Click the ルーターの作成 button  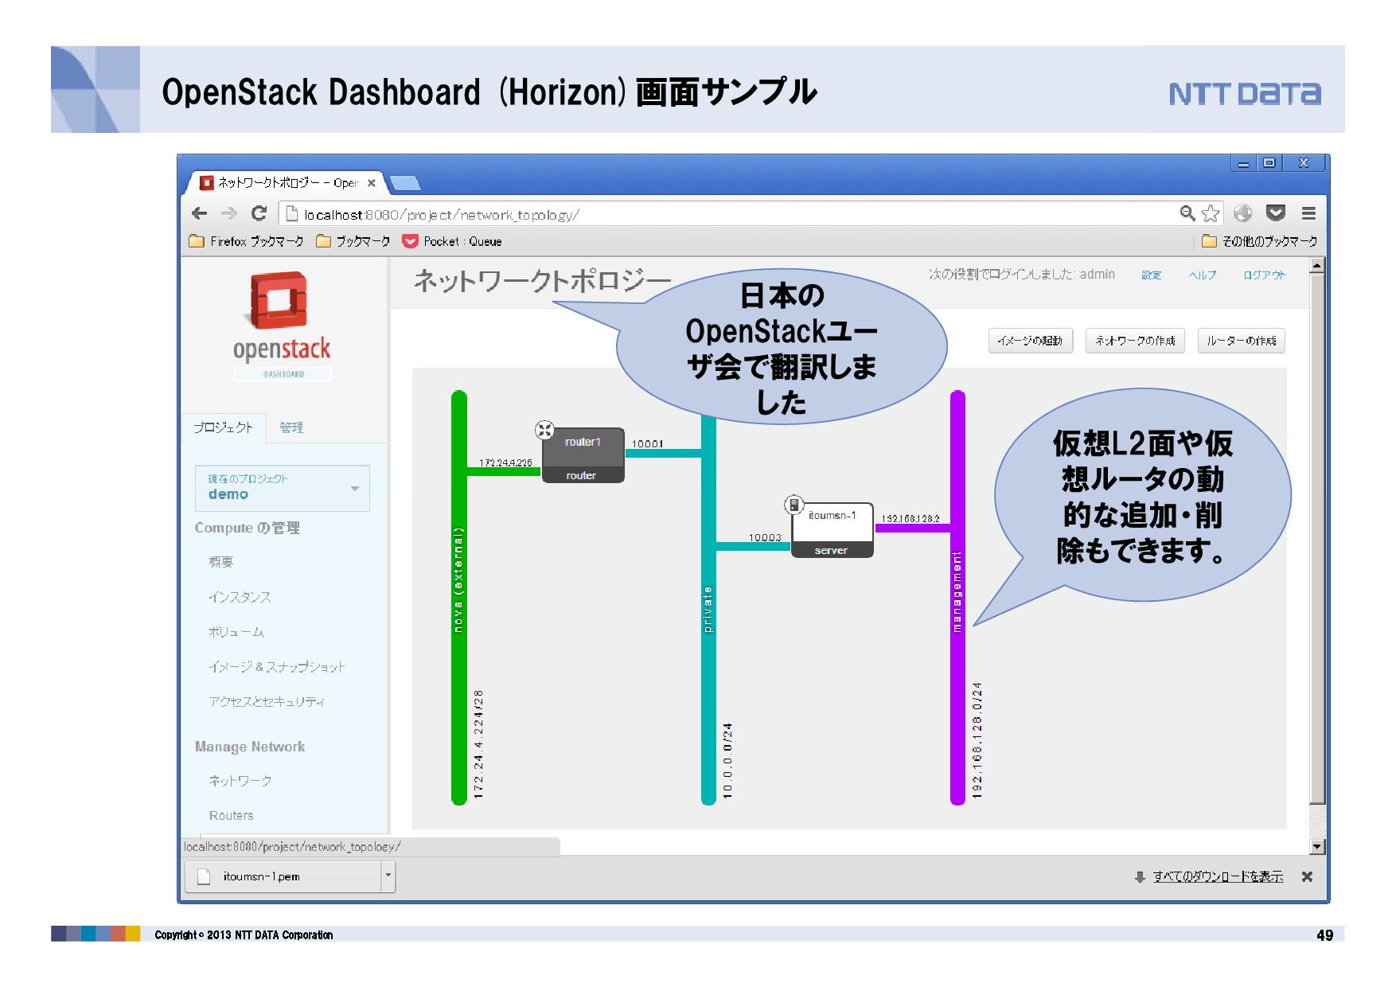(1241, 341)
